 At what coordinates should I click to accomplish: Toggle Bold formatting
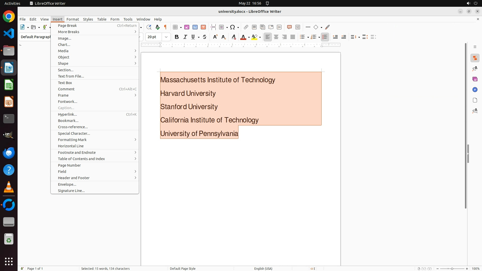click(x=177, y=37)
